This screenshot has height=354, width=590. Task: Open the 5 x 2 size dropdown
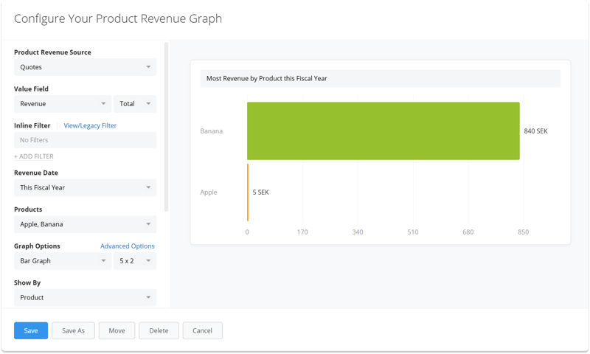pos(135,261)
